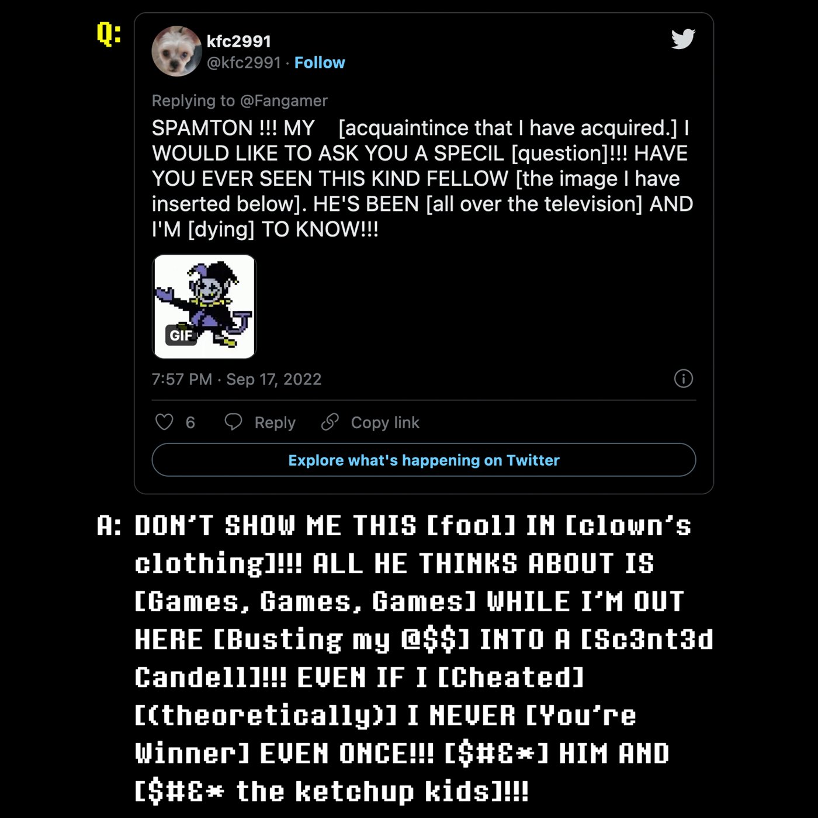
Task: Like the tweet with the heart icon
Action: (x=164, y=422)
